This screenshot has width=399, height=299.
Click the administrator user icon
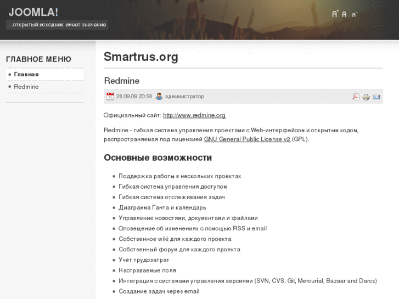click(159, 96)
